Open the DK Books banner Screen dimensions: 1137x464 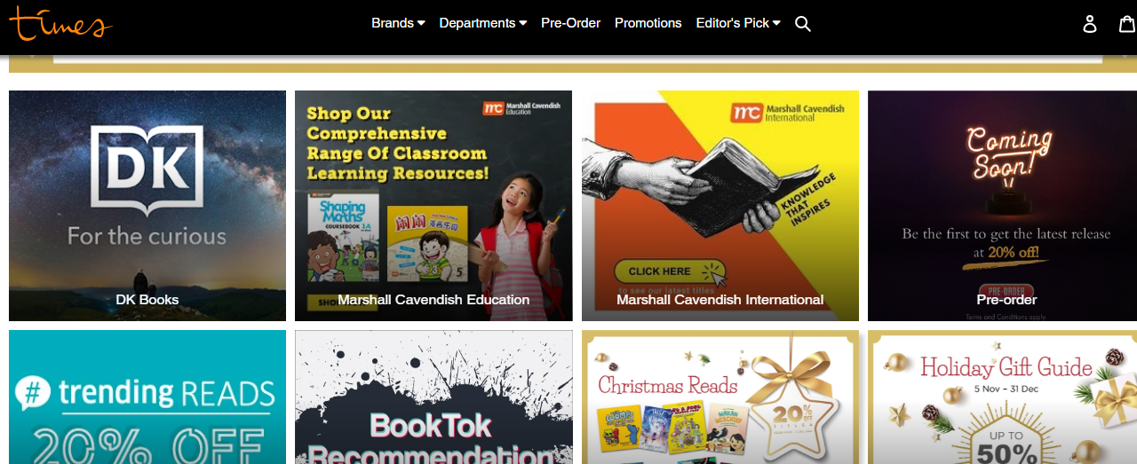click(147, 206)
